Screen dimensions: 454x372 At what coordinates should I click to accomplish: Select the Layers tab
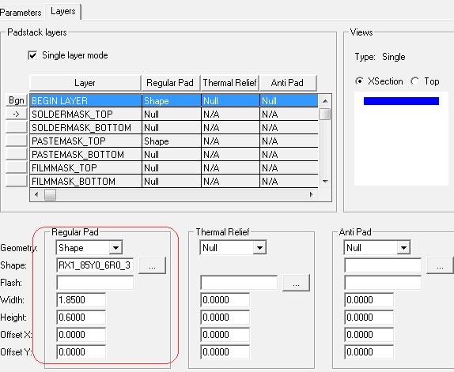coord(62,12)
